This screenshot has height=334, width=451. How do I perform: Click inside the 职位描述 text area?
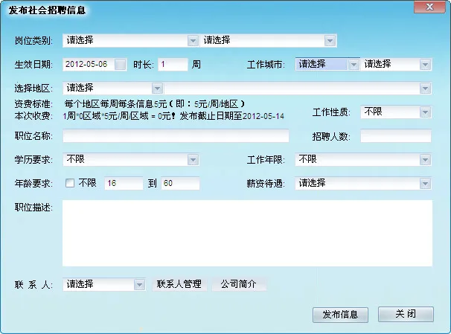[x=247, y=233]
